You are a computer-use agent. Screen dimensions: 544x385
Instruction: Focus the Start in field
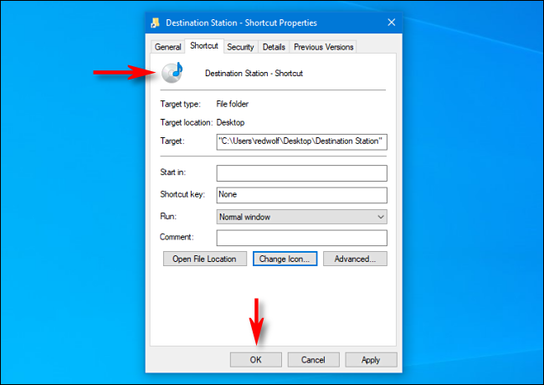pyautogui.click(x=302, y=173)
